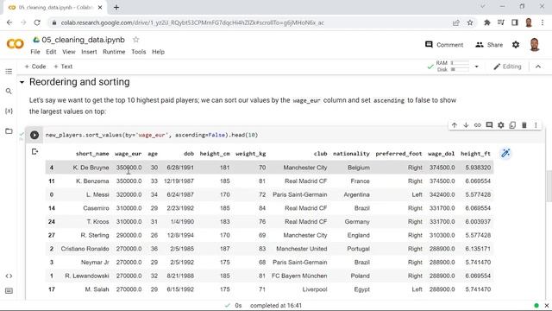Click the Cristiano Ronaldo name cell
Viewport: 552px width, 311px height.
click(85, 249)
